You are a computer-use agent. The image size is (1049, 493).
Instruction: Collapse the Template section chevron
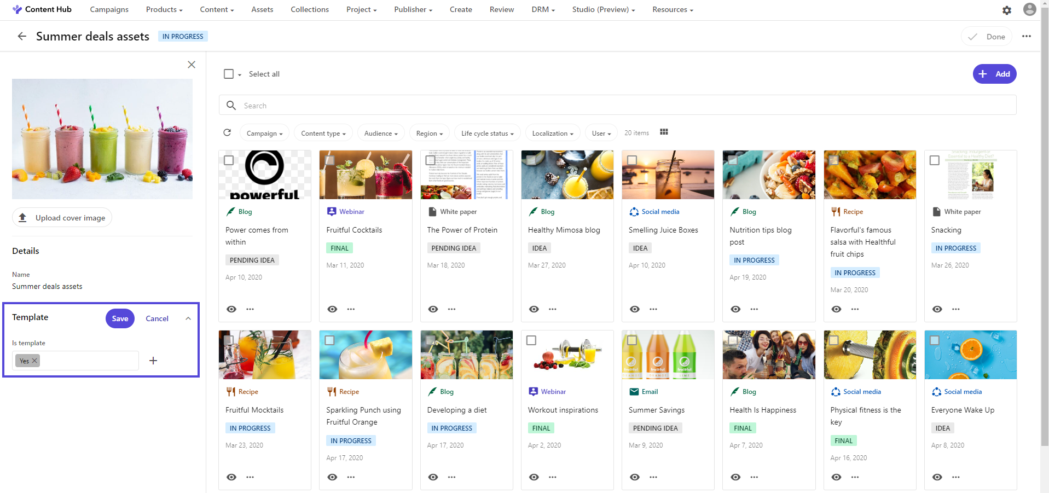tap(188, 318)
